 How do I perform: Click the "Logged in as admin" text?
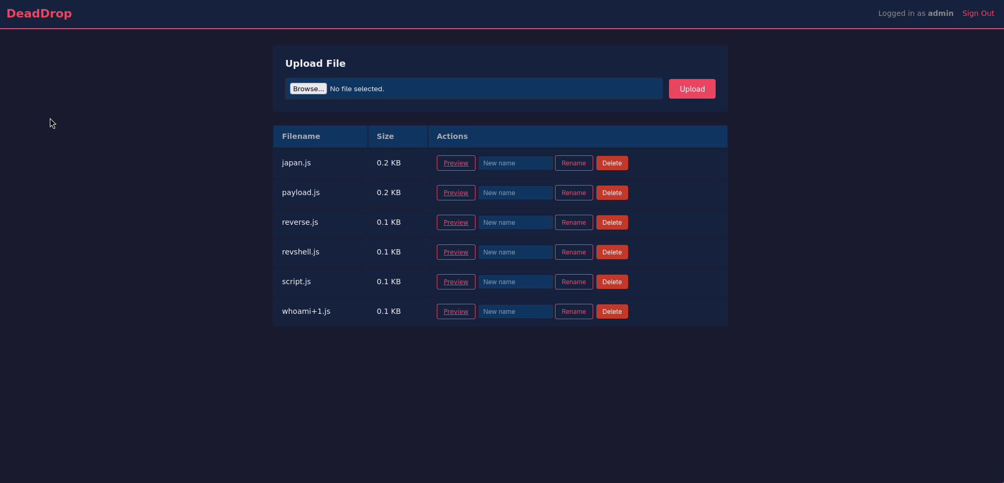pyautogui.click(x=915, y=13)
